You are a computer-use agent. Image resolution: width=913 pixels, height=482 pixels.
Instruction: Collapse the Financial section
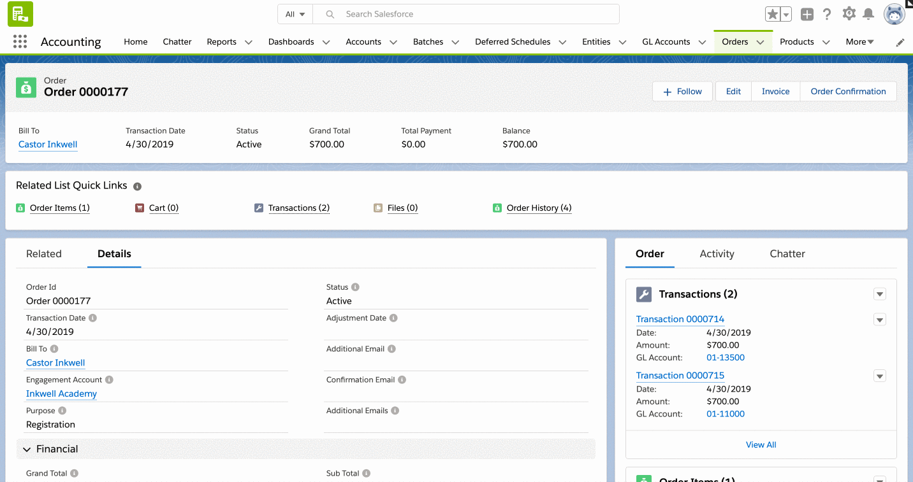(x=27, y=450)
